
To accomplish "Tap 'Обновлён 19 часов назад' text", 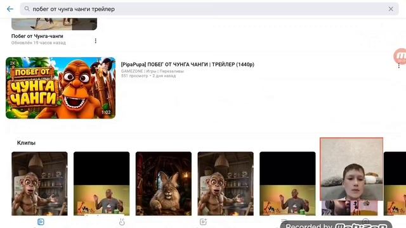I will click(x=38, y=42).
